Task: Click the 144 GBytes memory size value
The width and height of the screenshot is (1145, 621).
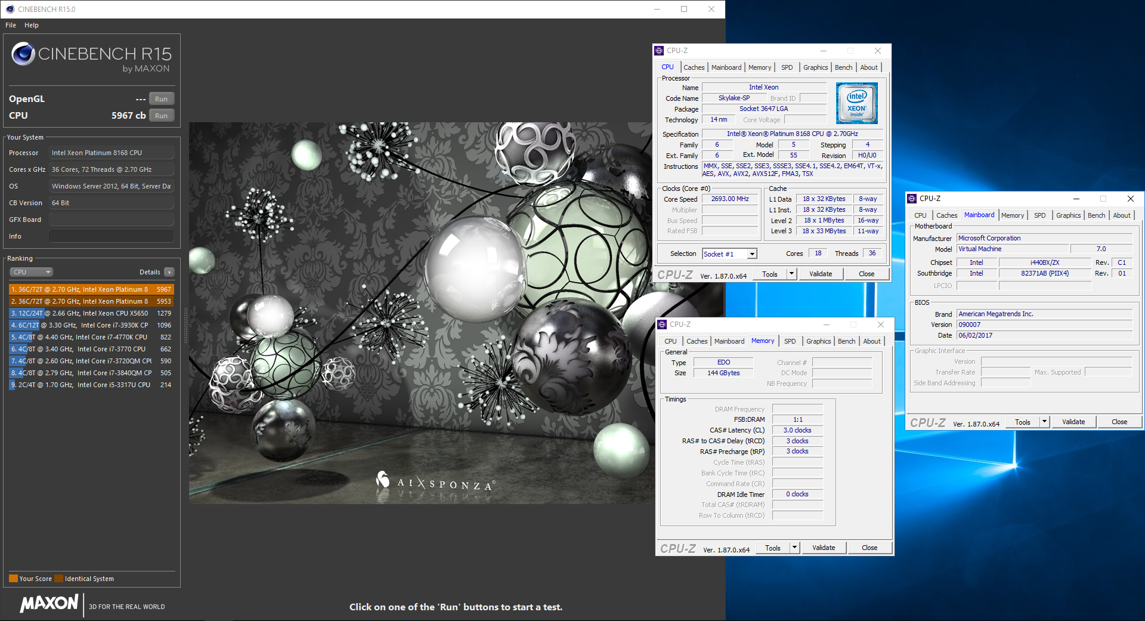Action: tap(723, 373)
